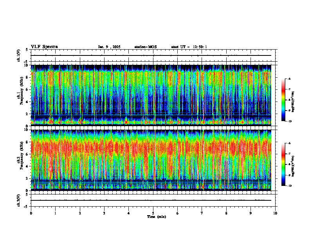The height and width of the screenshot is (239, 310).
Task: Click the "station=MOS" header label
Action: (x=146, y=47)
